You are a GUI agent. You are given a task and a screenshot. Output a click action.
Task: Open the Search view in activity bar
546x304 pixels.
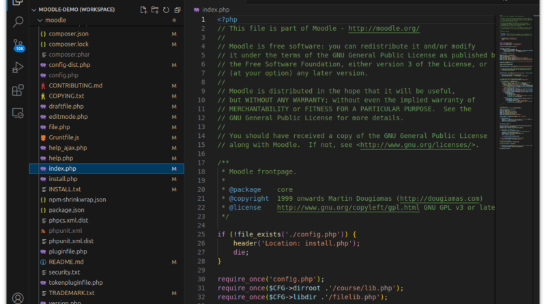click(18, 22)
